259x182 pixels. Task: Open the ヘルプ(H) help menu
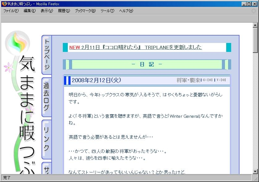pyautogui.click(x=126, y=11)
